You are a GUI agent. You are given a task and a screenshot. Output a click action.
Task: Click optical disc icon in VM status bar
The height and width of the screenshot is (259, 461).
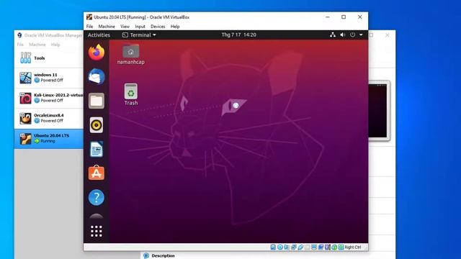tap(280, 247)
